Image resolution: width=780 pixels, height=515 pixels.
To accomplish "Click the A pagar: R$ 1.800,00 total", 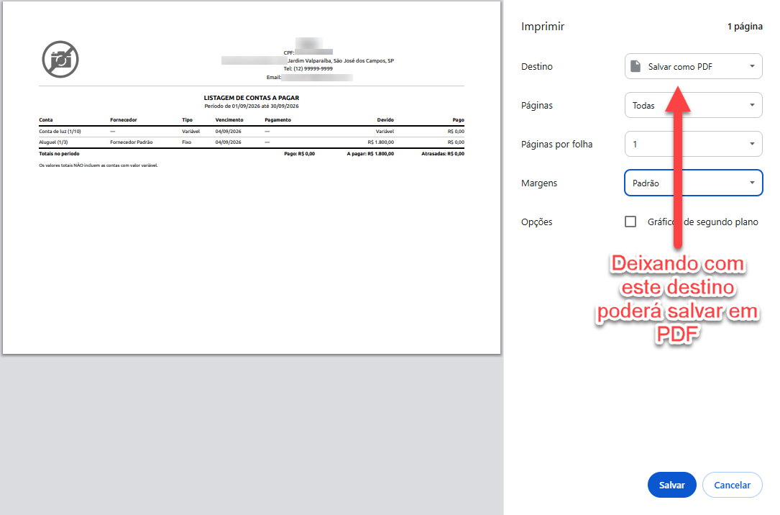I will [370, 154].
